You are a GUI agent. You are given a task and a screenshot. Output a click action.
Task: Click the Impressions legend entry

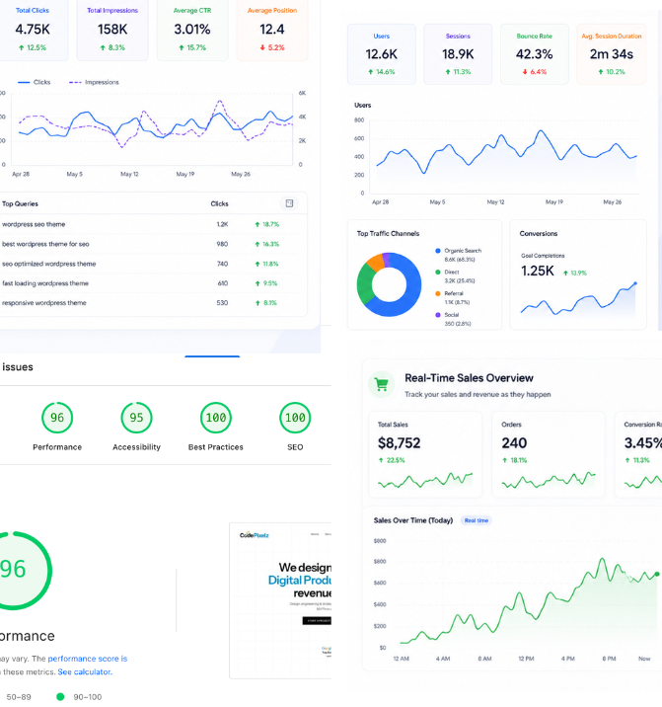pos(94,82)
